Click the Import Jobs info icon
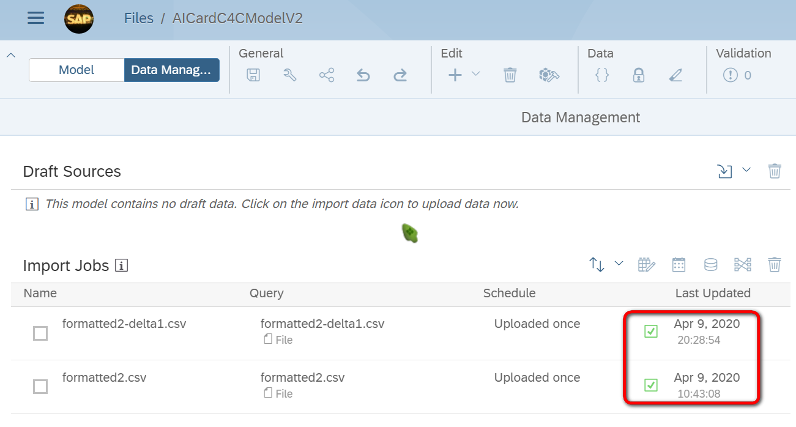 [x=121, y=265]
